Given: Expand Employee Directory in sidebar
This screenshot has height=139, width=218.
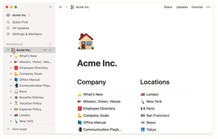Looking at the screenshot, I should tap(11, 68).
